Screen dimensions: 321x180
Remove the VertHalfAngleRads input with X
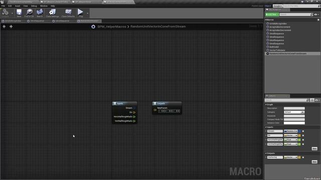coord(303,144)
